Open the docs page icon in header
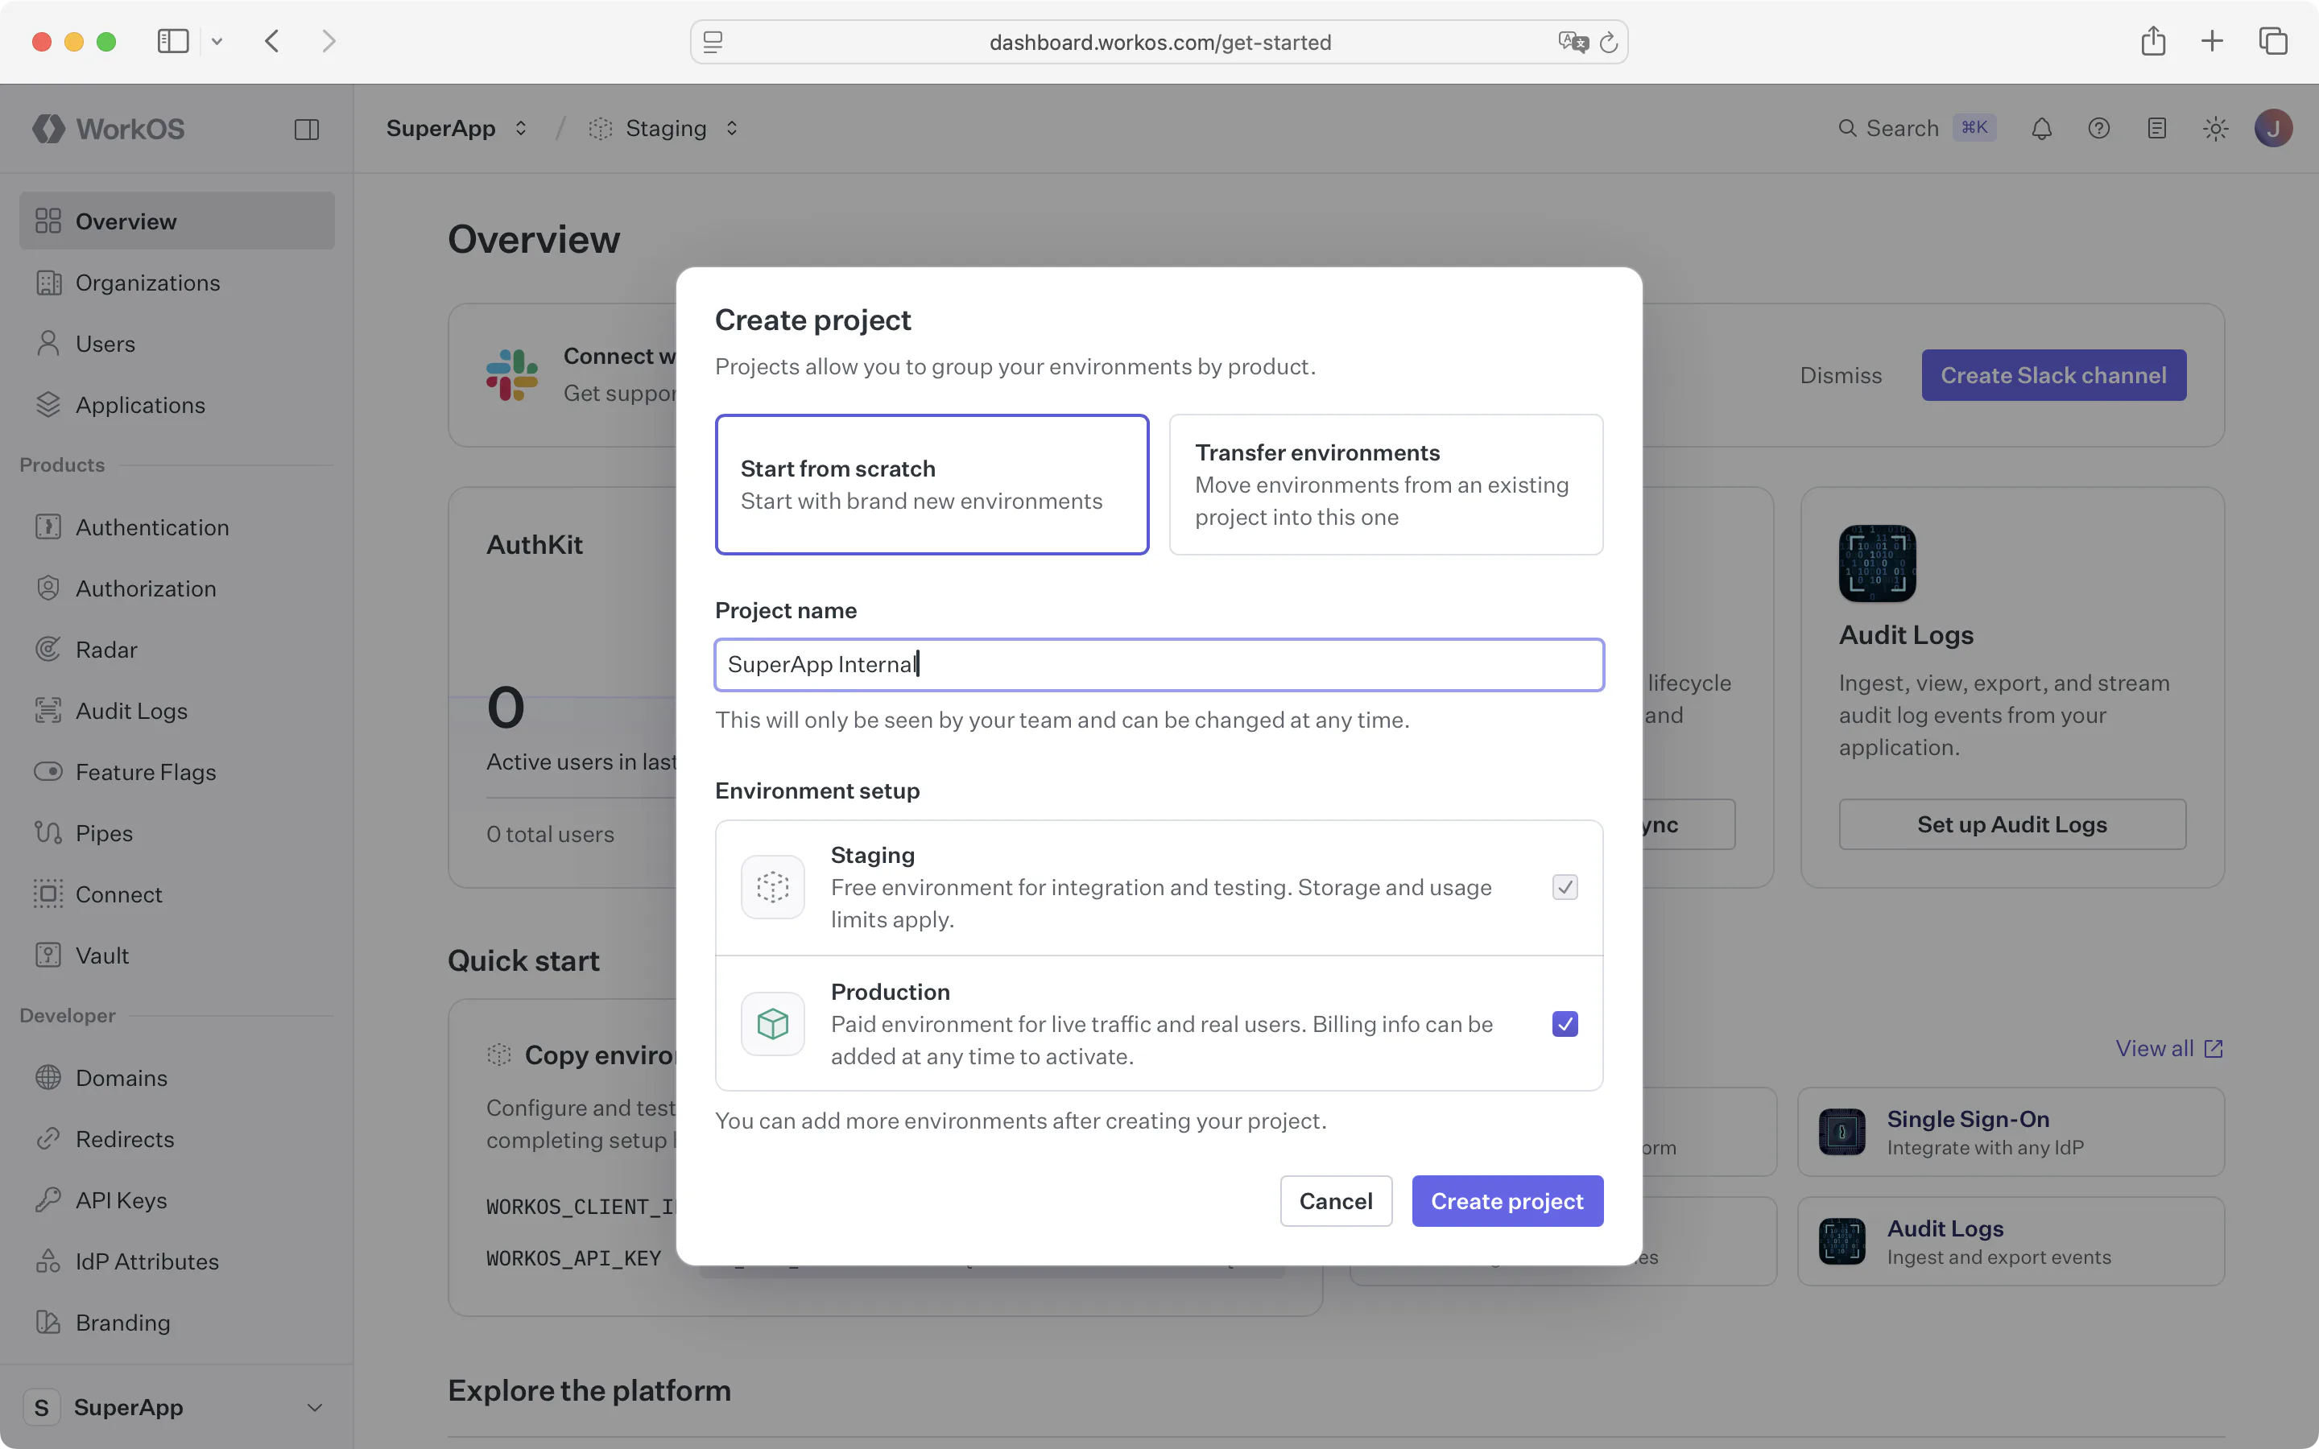Screen dimensions: 2319x1449 point(2156,129)
